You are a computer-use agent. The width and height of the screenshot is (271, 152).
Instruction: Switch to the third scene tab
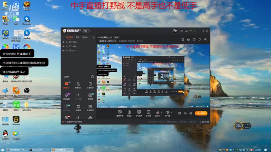point(85,37)
